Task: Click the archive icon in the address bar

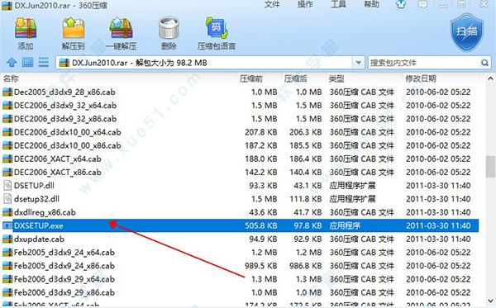Action: click(x=64, y=63)
